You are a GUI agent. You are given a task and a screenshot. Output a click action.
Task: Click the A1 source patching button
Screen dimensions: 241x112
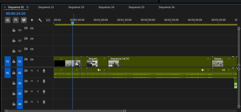(7, 73)
